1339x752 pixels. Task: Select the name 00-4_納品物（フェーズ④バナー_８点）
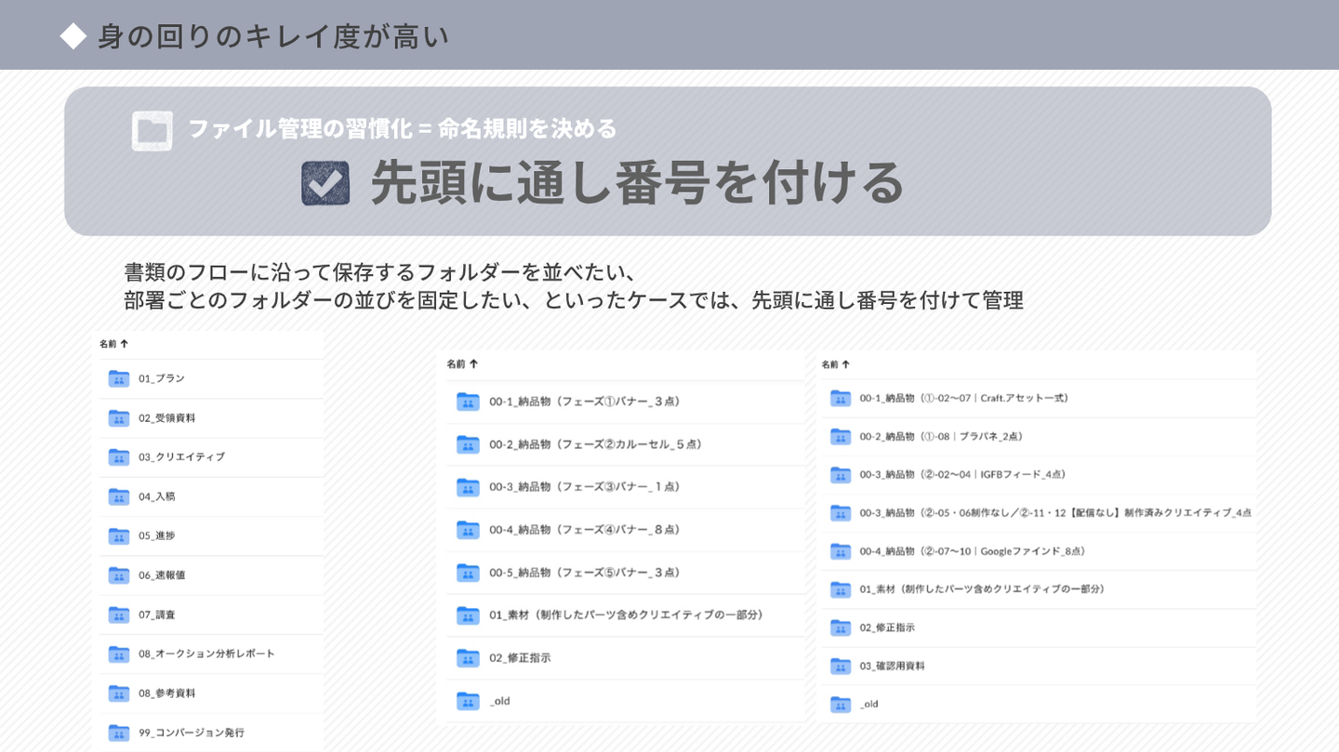586,530
